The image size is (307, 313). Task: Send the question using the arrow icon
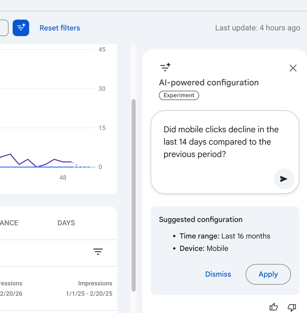coord(284,179)
